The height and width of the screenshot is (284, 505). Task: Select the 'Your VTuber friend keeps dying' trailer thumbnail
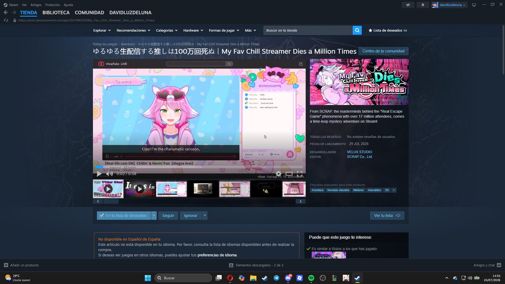coord(108,189)
